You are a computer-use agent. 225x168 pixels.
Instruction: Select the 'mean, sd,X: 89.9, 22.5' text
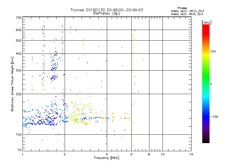tap(187, 14)
